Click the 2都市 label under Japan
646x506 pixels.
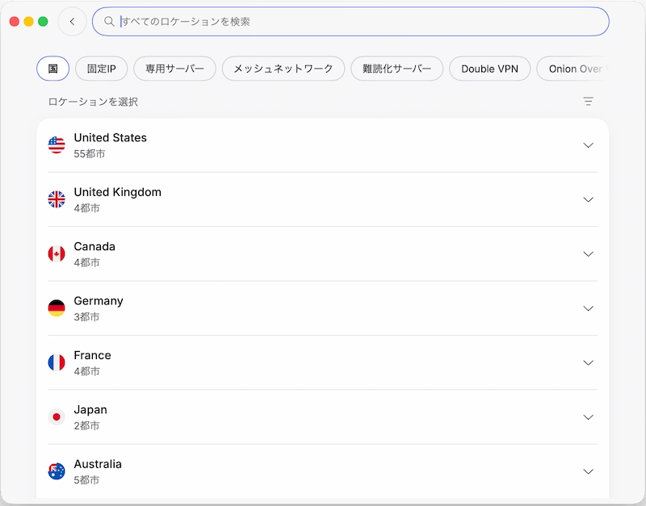tap(86, 425)
